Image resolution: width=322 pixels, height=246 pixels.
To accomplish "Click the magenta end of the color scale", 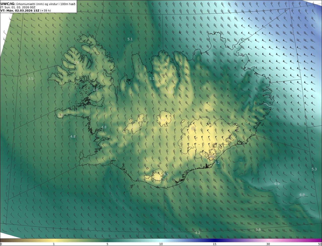I will pos(317,240).
